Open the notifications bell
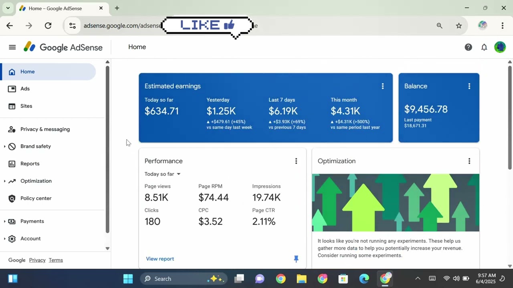 pyautogui.click(x=484, y=47)
